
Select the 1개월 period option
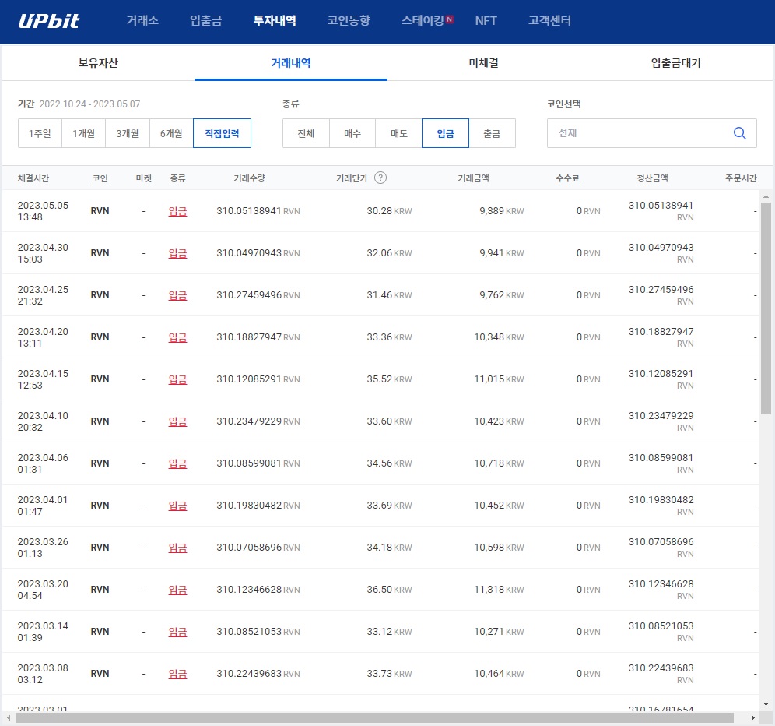[83, 133]
